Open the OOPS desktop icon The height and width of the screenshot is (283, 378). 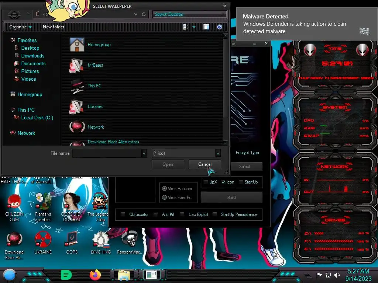pyautogui.click(x=72, y=240)
